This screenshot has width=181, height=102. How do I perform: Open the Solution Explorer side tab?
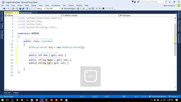point(179,26)
